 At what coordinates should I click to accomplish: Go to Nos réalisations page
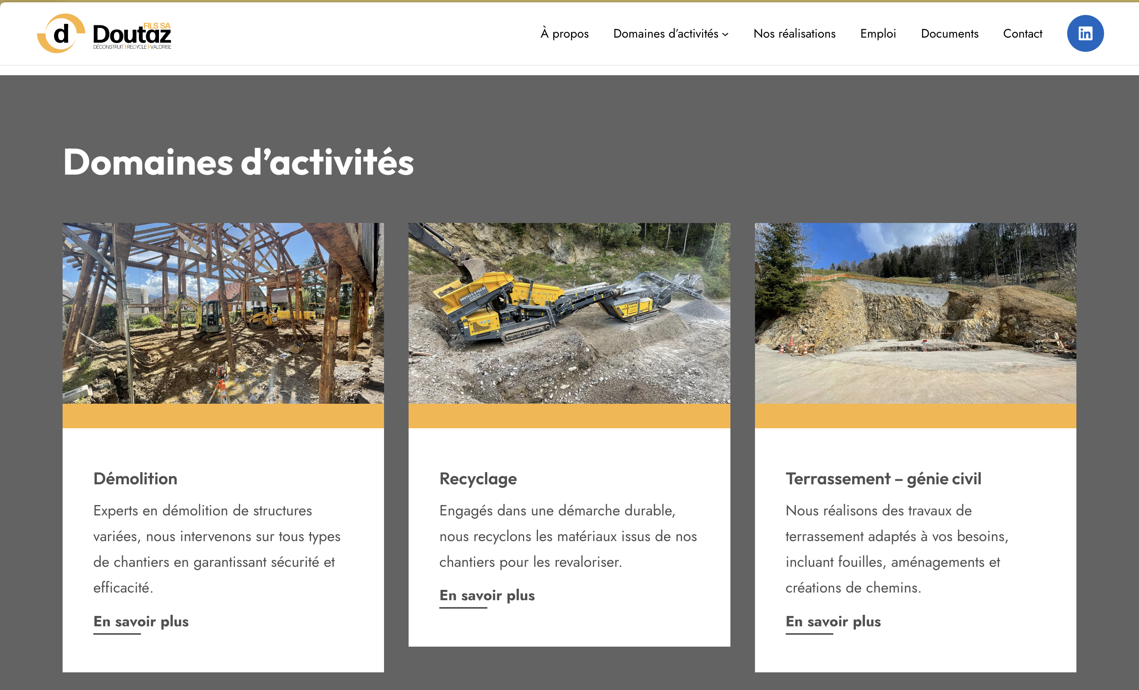tap(794, 34)
